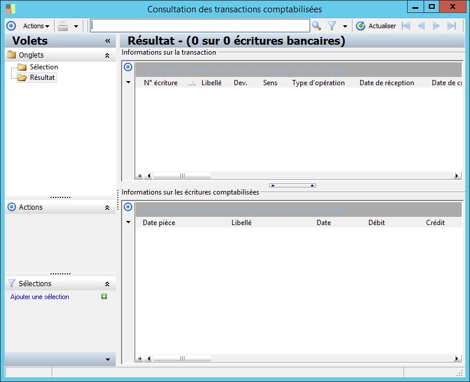Collapse the Sélections section
The image size is (470, 382).
point(107,284)
